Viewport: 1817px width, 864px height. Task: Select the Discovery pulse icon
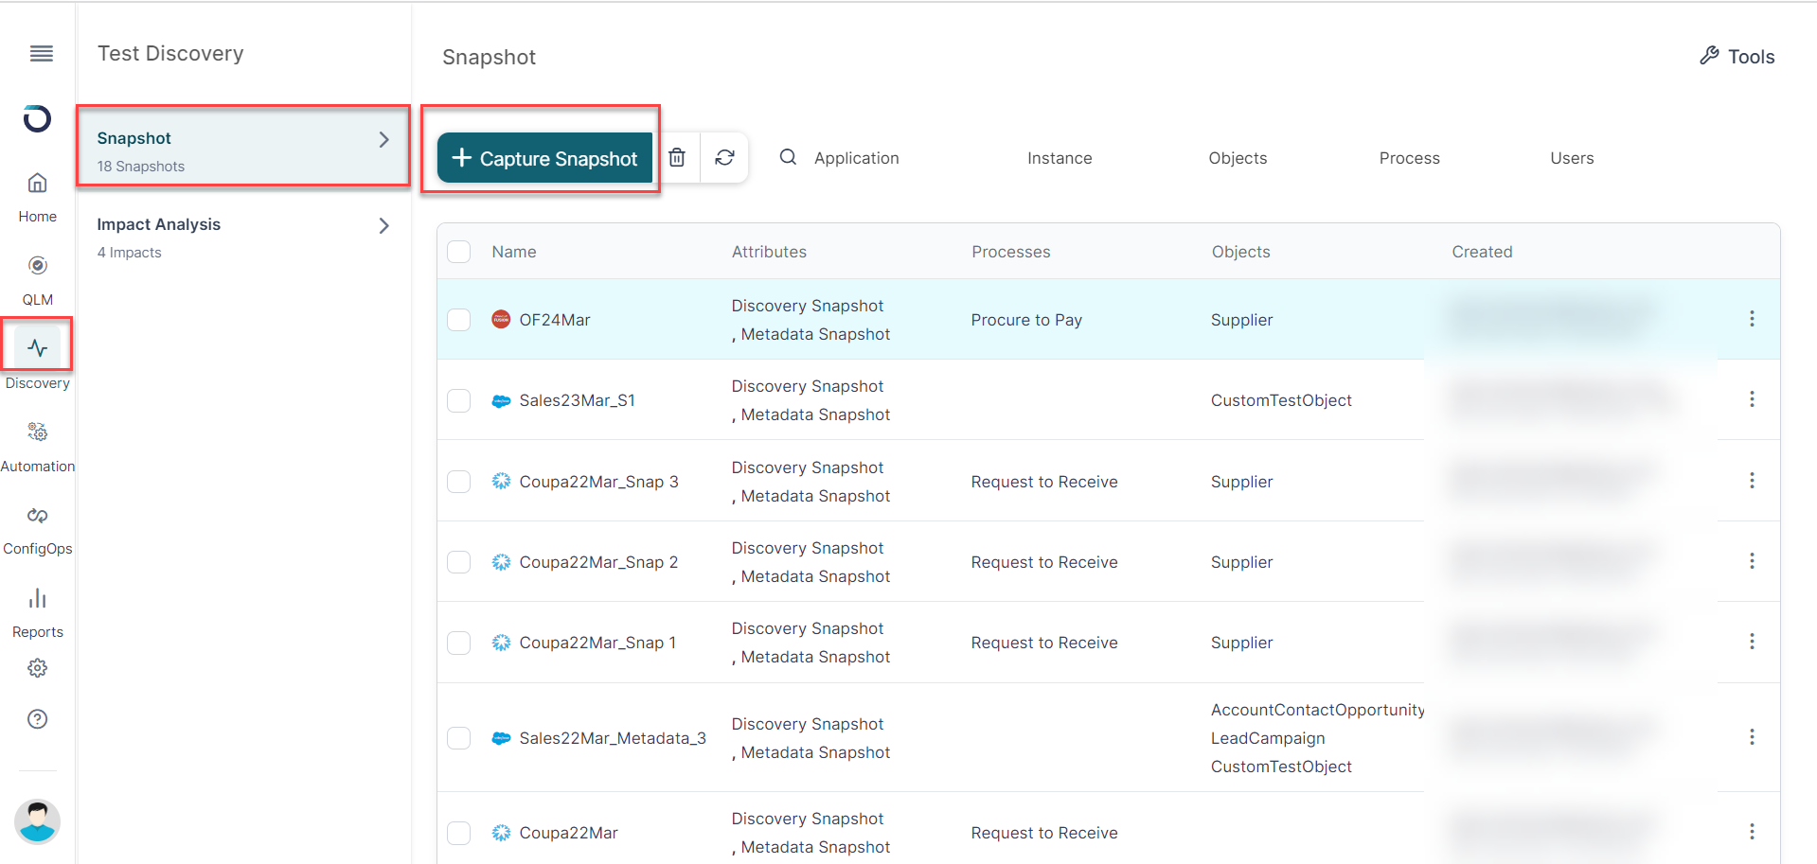[37, 347]
